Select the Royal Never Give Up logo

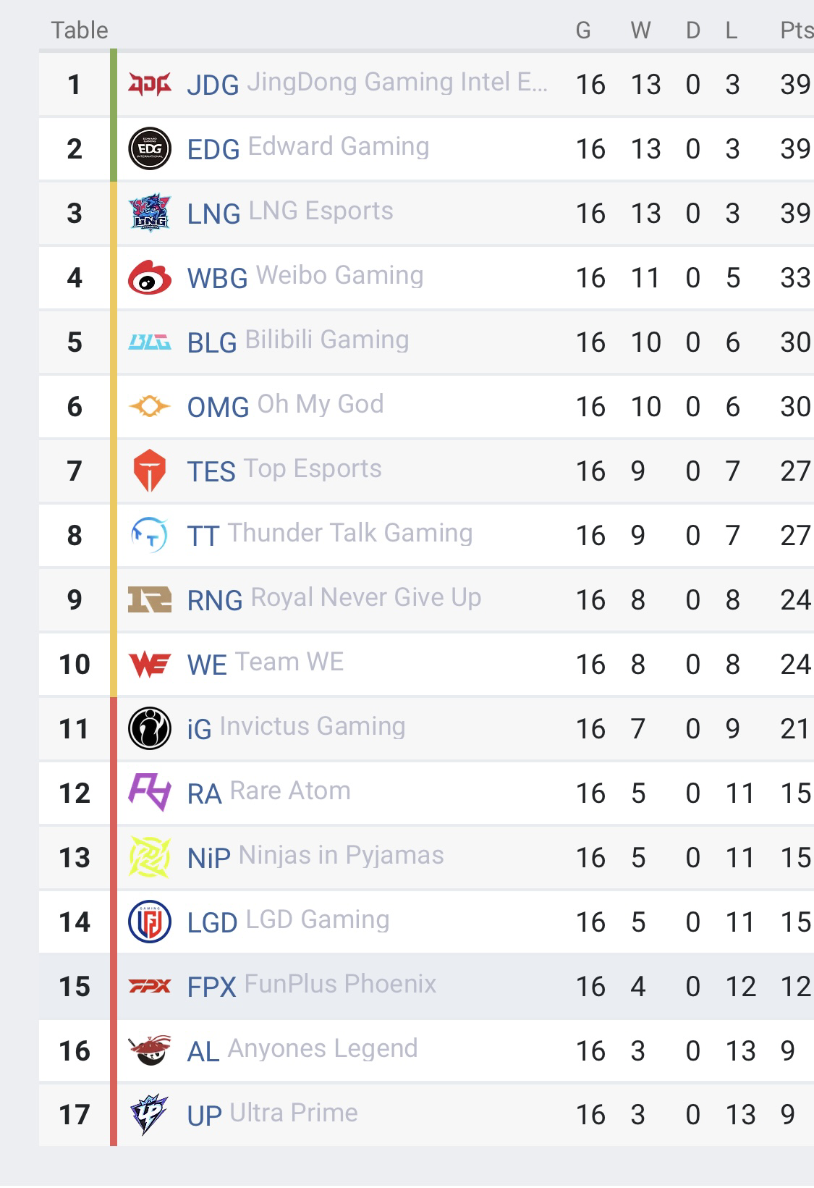click(150, 599)
